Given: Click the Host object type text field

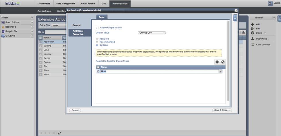Looking at the screenshot, I should click(x=160, y=71).
